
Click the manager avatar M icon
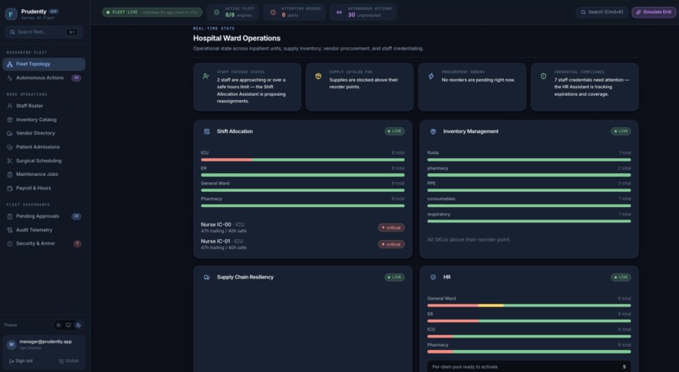[x=11, y=344]
